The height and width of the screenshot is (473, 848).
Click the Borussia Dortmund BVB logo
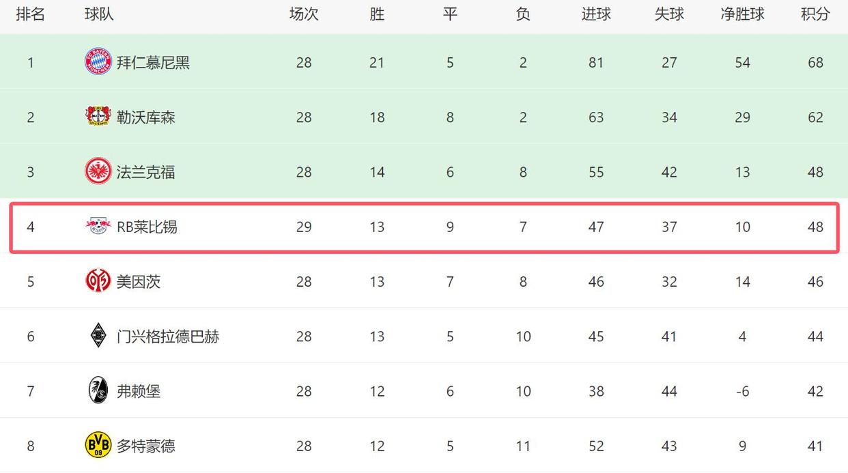98,445
